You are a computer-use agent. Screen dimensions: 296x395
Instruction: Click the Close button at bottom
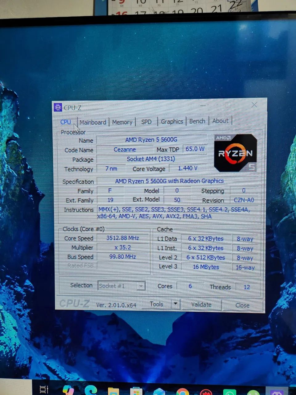(242, 305)
